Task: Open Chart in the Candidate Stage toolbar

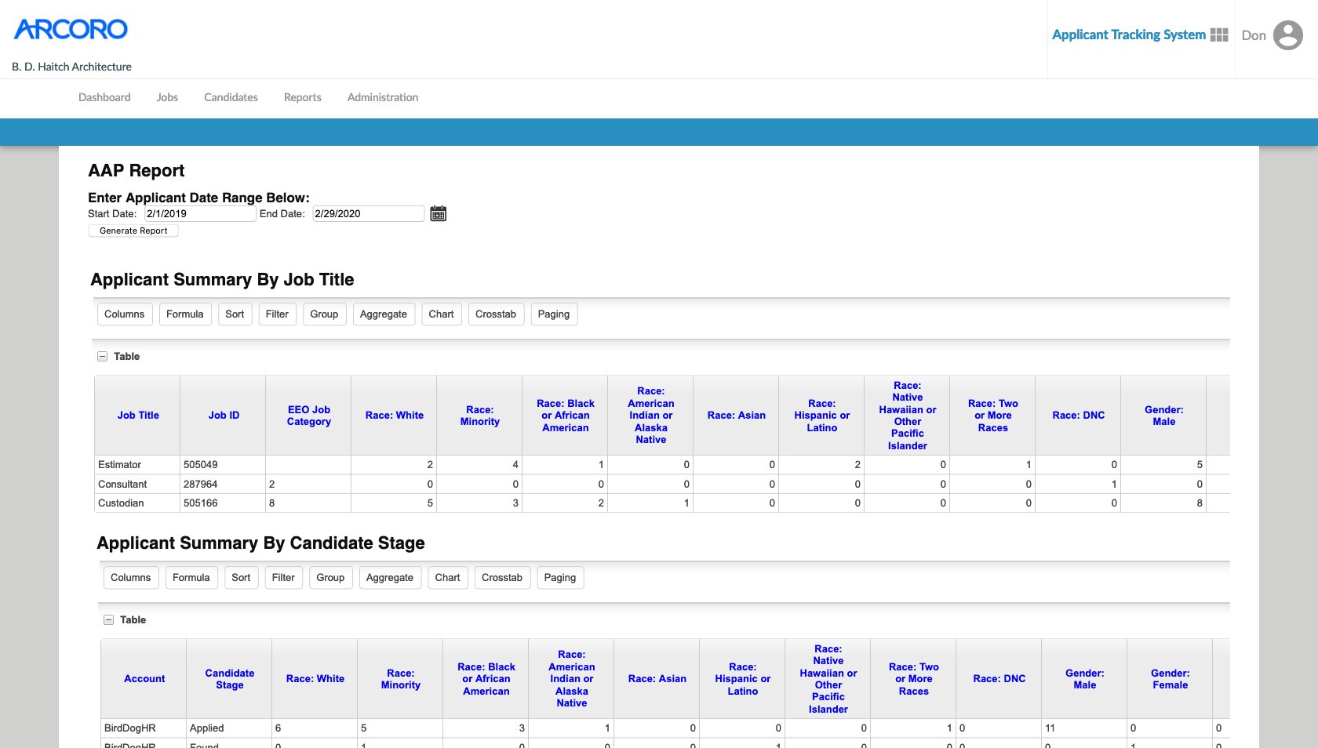Action: 447,578
